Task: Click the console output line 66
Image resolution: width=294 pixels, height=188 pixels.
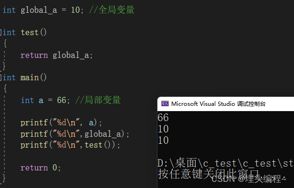Action: [x=163, y=118]
